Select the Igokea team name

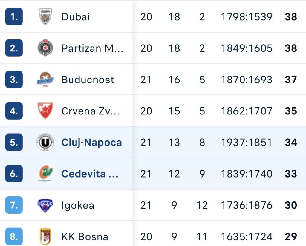click(78, 206)
